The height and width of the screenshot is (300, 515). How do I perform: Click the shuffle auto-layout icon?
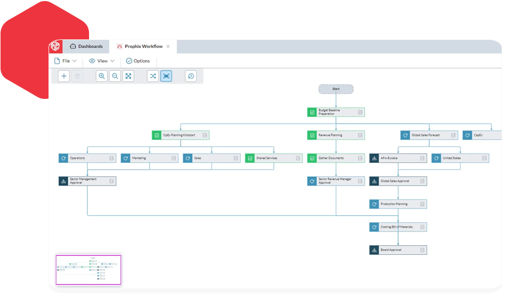[152, 76]
